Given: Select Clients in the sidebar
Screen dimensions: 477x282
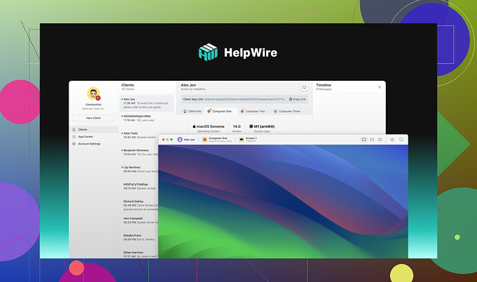Looking at the screenshot, I should [x=94, y=129].
